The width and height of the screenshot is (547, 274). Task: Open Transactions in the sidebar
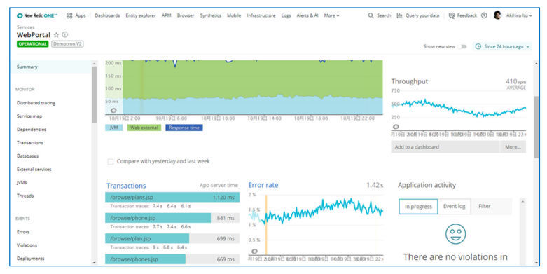30,143
